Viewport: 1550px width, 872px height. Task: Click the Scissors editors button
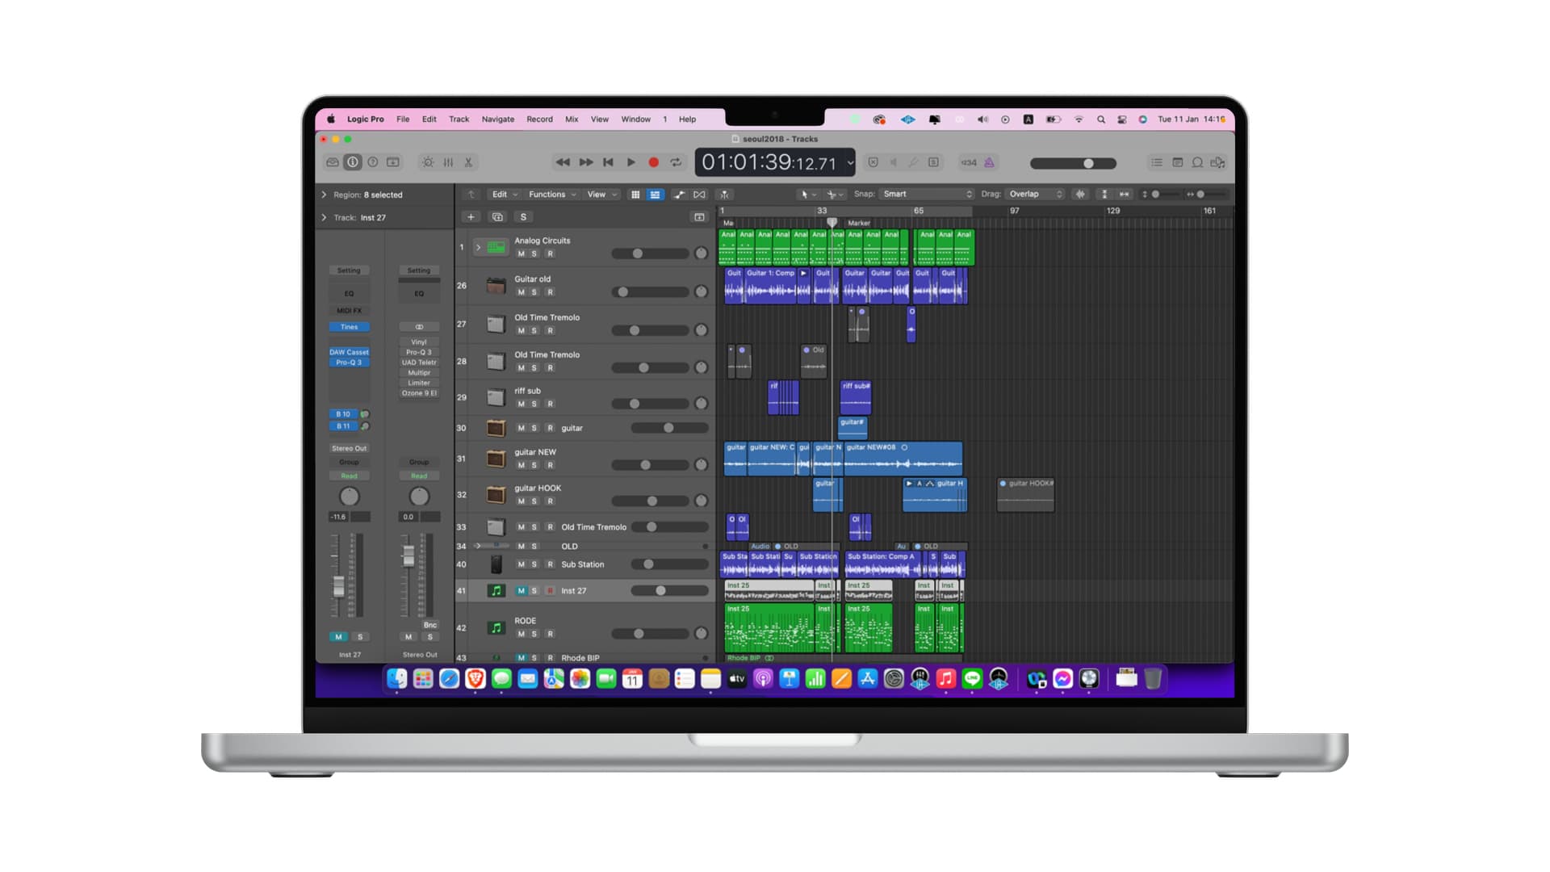[x=468, y=162]
